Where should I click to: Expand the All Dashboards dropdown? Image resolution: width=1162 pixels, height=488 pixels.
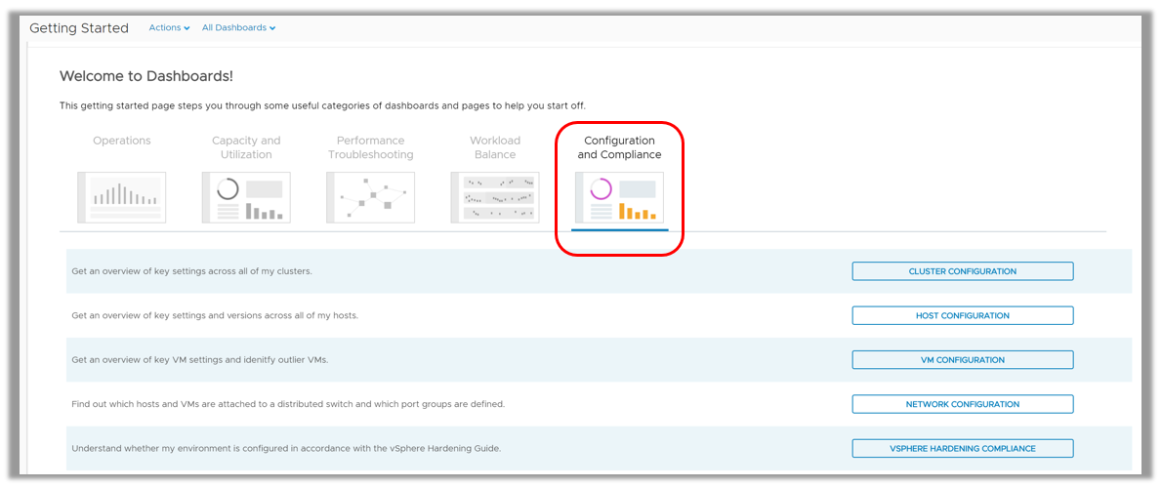pos(238,28)
